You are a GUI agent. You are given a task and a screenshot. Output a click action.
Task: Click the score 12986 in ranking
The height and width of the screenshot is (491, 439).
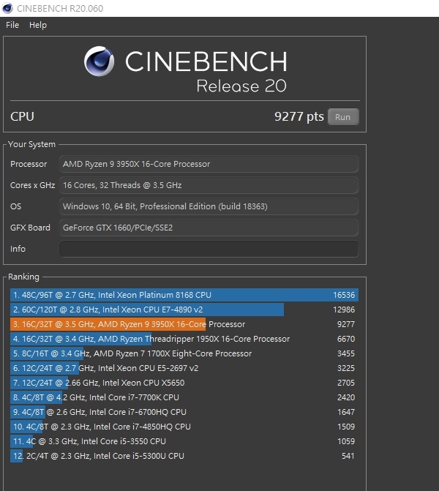344,310
